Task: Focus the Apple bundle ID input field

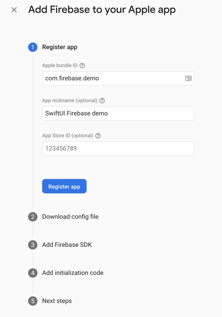Action: click(118, 78)
